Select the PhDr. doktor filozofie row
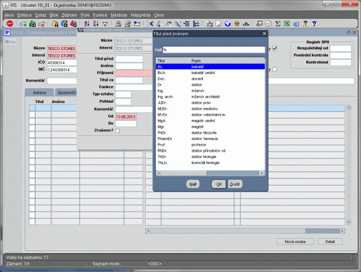The height and width of the screenshot is (272, 361). (210, 132)
